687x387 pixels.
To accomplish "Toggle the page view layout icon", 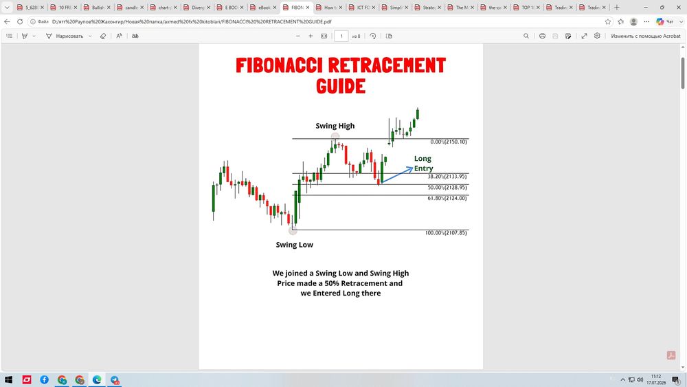I will (x=389, y=36).
